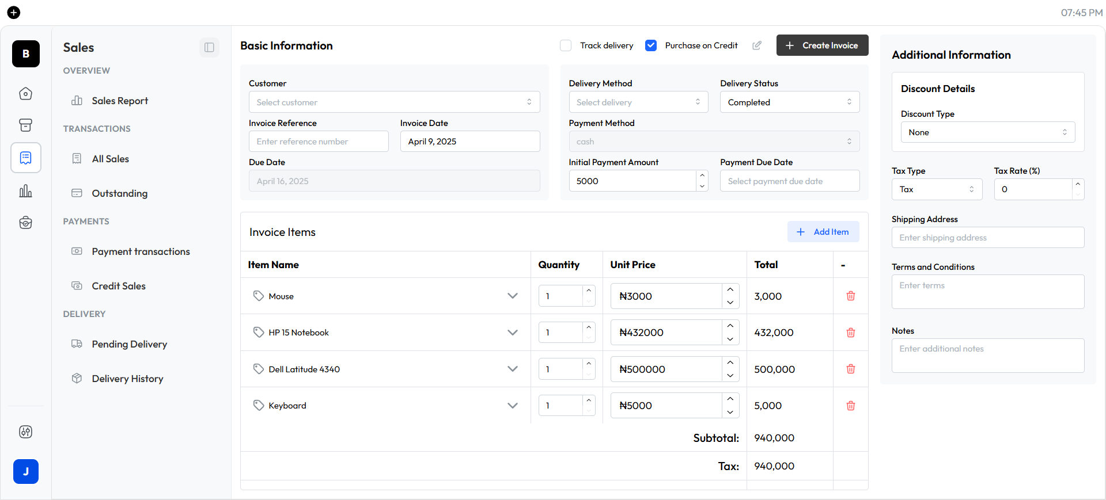
Task: Click the tag icon beside Dell Latitude 4340
Action: tap(259, 369)
